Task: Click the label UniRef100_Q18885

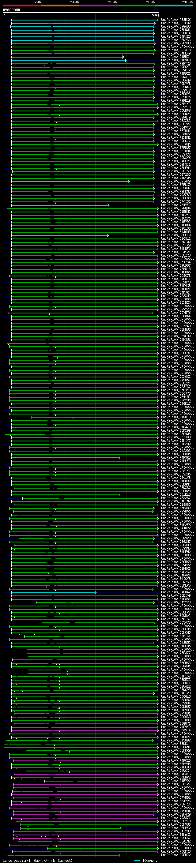Action: coord(176,505)
